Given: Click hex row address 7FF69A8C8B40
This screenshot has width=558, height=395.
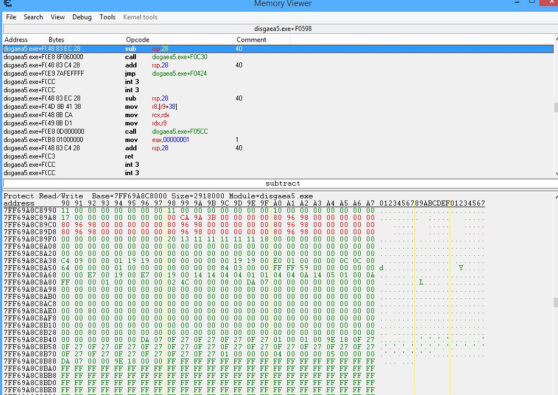Looking at the screenshot, I should coord(30,340).
